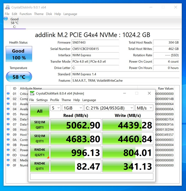Open the 1GiB test size dropdown
Image resolution: width=186 pixels, height=191 pixels.
tap(72, 108)
